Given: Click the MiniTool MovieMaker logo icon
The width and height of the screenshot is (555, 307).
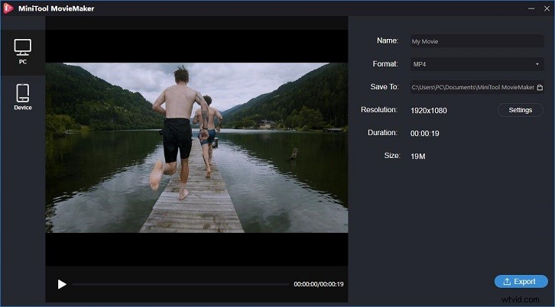Looking at the screenshot, I should [8, 8].
